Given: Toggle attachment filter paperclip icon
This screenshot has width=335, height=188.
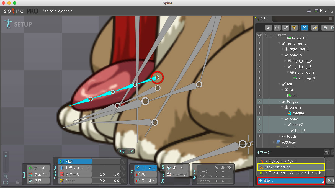Looking at the screenshot, I should pos(285,28).
